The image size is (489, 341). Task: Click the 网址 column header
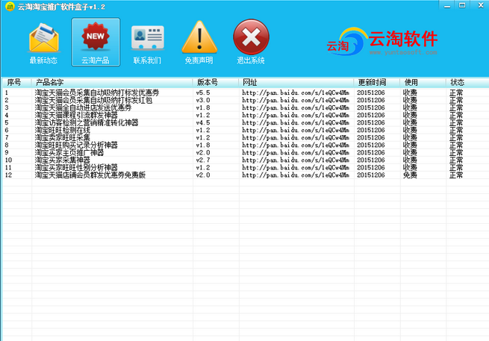coord(296,82)
